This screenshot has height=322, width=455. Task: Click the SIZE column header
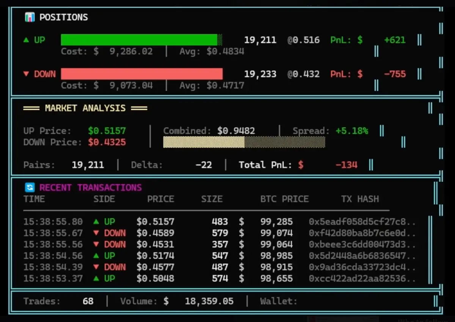pyautogui.click(x=212, y=199)
